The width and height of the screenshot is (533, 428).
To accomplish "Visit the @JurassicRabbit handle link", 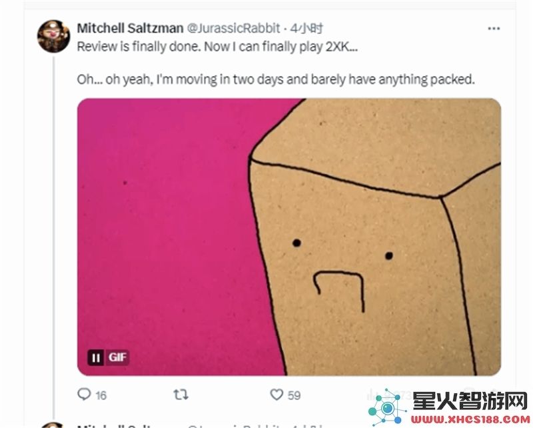I will [x=234, y=28].
